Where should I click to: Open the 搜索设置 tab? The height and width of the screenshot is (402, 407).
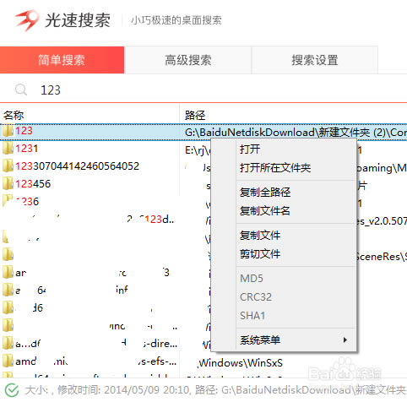[x=315, y=60]
